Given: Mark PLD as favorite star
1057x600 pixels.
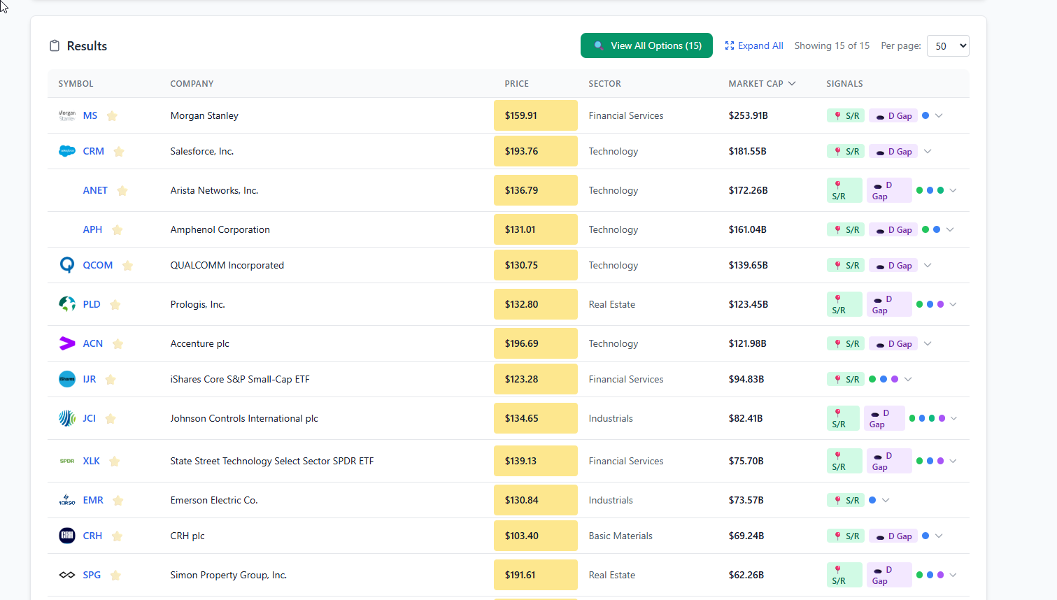Looking at the screenshot, I should pyautogui.click(x=115, y=305).
